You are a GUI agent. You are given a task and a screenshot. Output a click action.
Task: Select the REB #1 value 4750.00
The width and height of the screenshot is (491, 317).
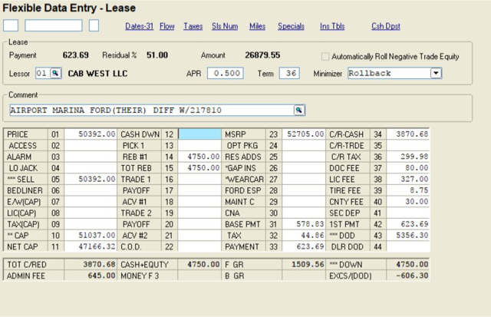pos(199,157)
